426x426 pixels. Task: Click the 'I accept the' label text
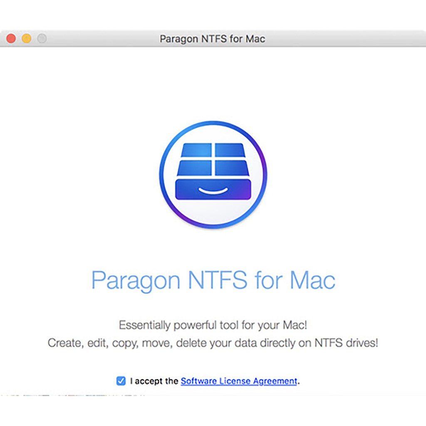tap(154, 381)
